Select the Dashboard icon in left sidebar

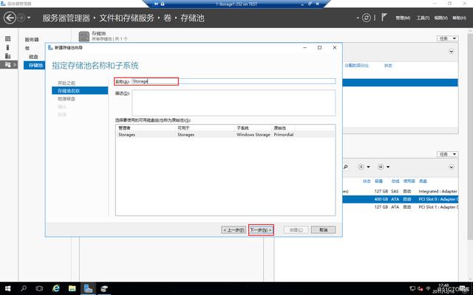[8, 38]
